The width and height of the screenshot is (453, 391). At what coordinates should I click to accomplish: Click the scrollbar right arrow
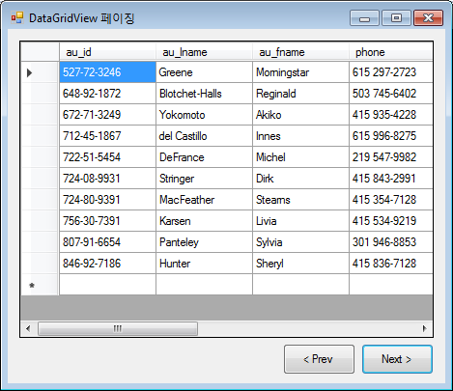pos(425,328)
